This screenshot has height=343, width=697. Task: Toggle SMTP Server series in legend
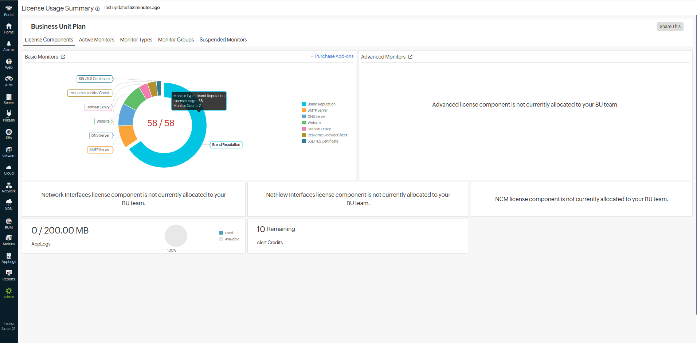click(317, 111)
